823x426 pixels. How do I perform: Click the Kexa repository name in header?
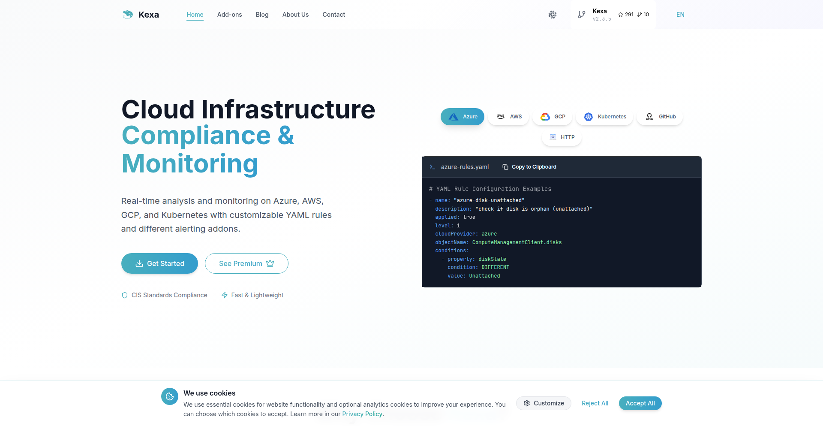click(x=600, y=11)
